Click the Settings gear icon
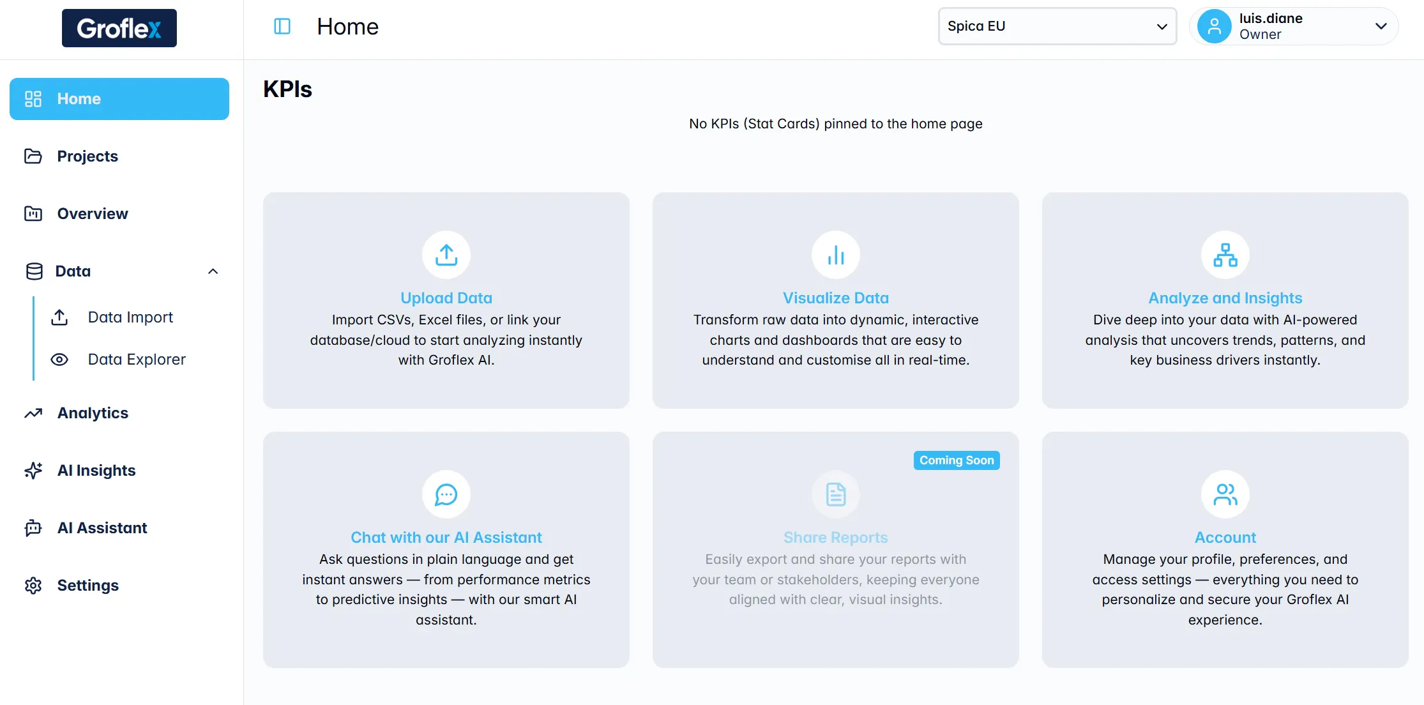This screenshot has height=705, width=1424. coord(33,586)
